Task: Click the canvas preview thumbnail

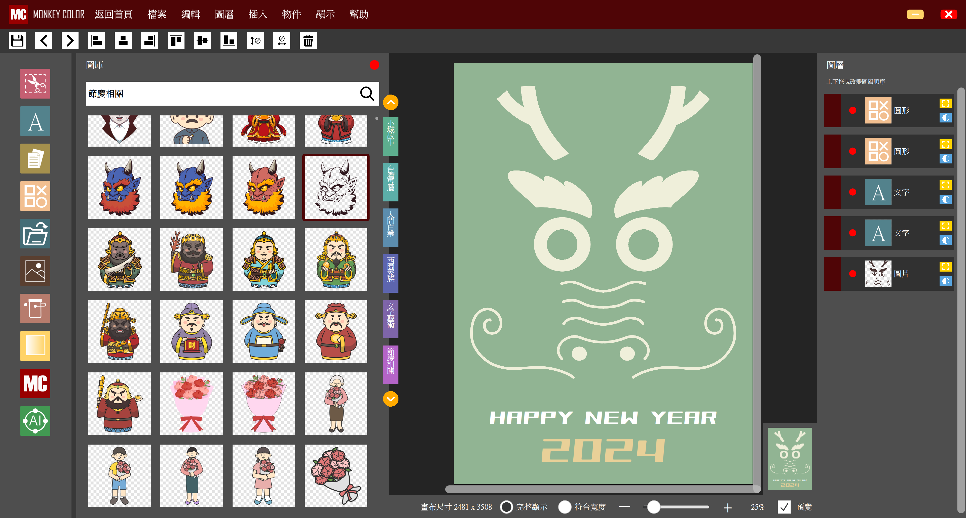Action: coord(790,459)
